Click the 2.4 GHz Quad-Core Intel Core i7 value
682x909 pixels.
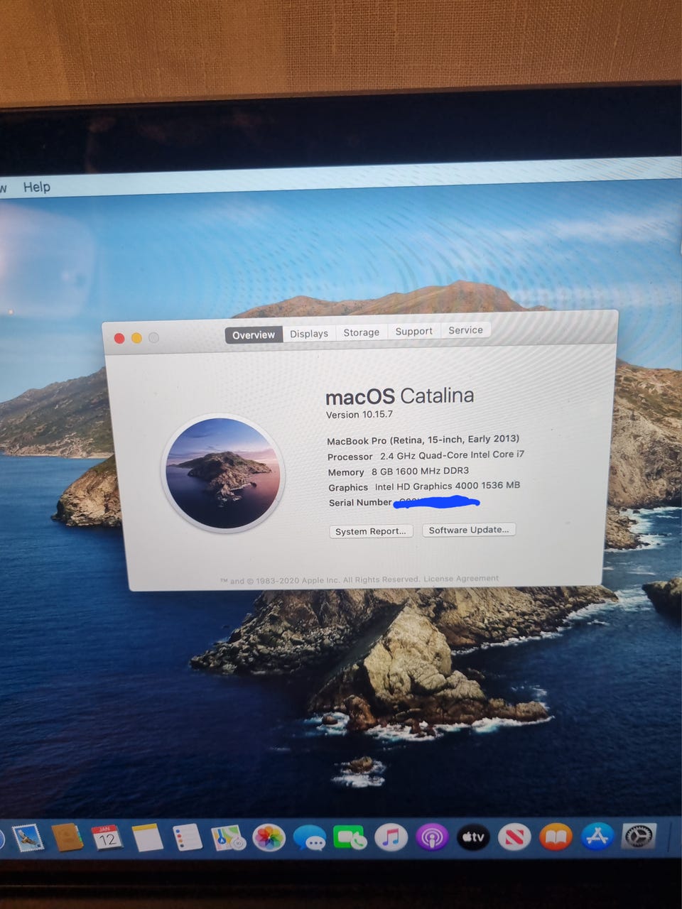point(452,455)
